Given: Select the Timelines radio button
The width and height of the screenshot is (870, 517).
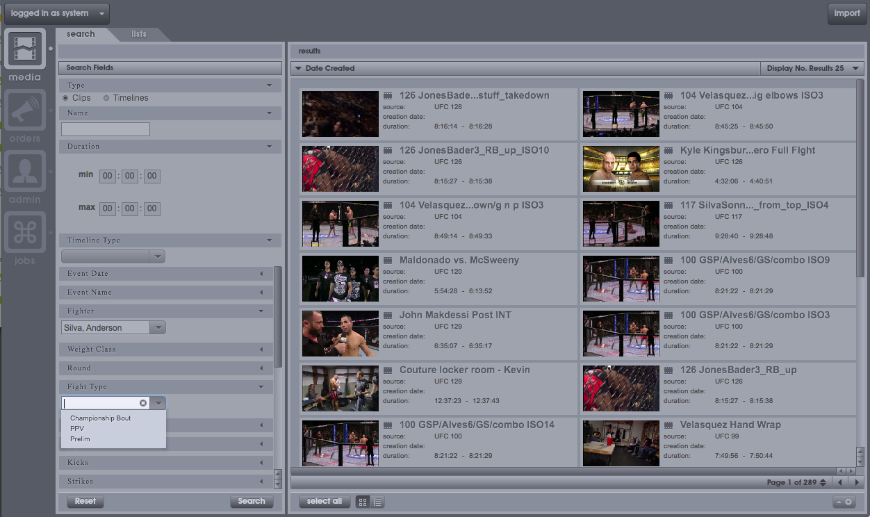Looking at the screenshot, I should (x=106, y=98).
